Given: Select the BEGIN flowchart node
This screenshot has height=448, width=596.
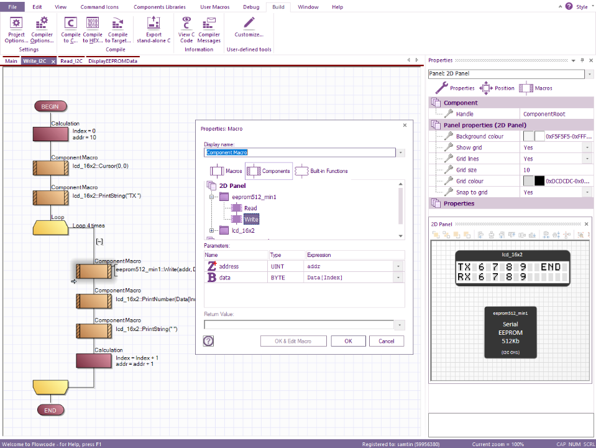Looking at the screenshot, I should tap(50, 106).
